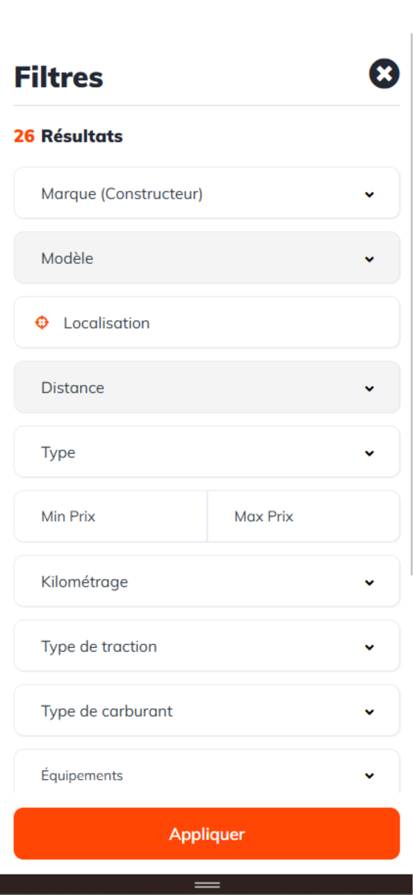The image size is (413, 895).
Task: Click the Kilométrage chevron arrow
Action: [x=369, y=583]
